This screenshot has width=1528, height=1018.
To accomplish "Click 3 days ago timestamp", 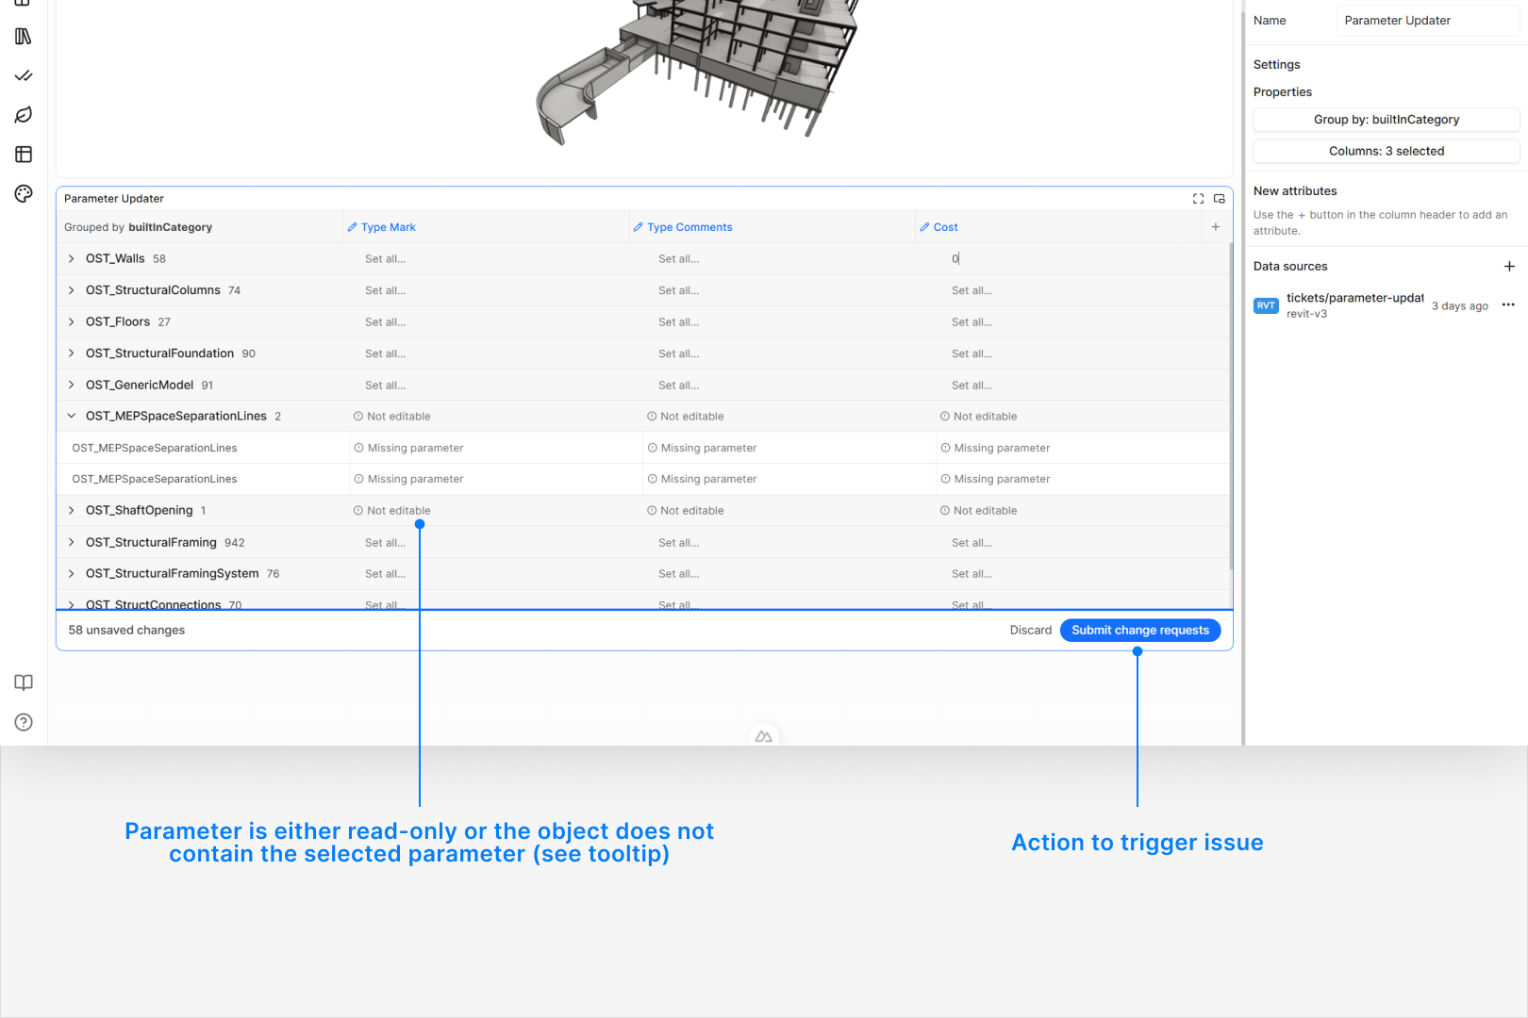I will click(x=1460, y=306).
